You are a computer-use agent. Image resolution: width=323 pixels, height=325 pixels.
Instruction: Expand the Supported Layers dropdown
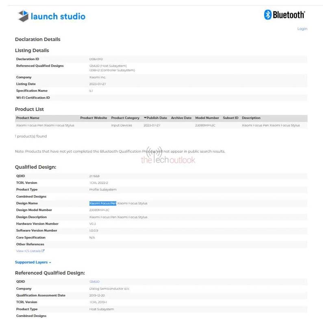click(x=33, y=262)
